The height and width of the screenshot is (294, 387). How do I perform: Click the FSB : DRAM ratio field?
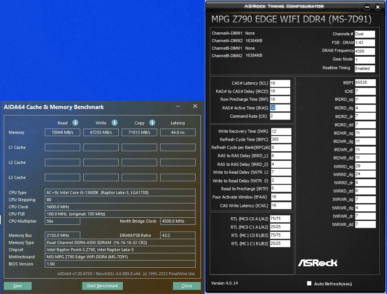tap(365, 42)
